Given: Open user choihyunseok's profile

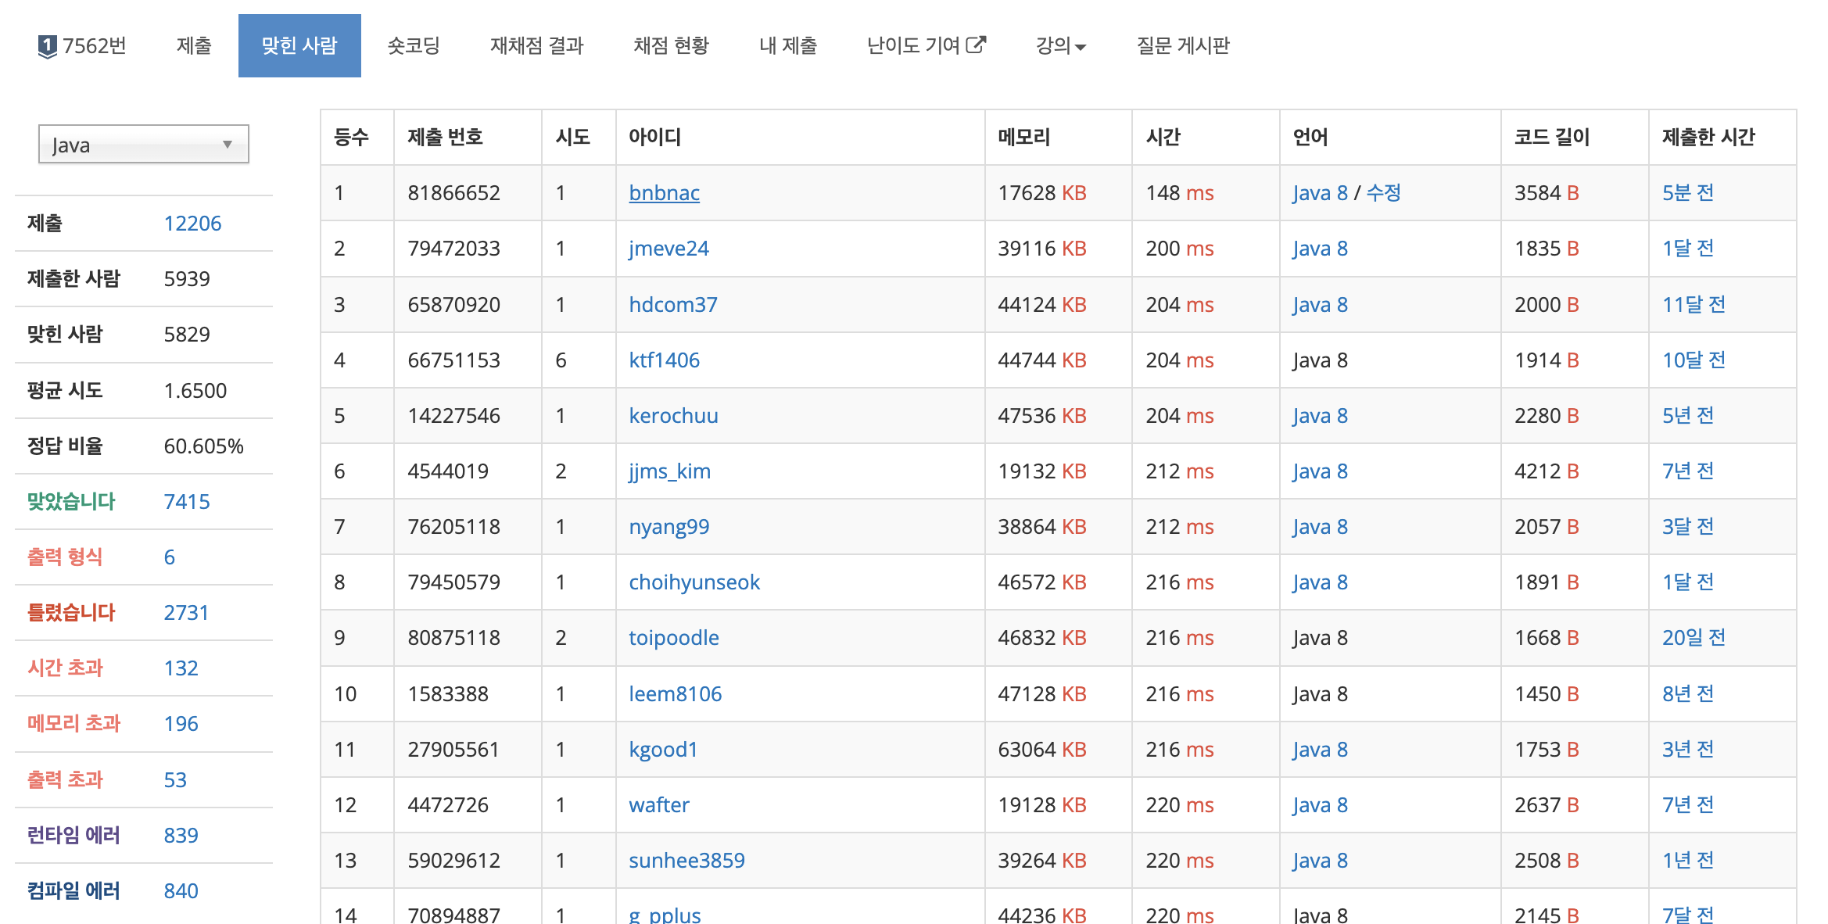Looking at the screenshot, I should pyautogui.click(x=694, y=582).
